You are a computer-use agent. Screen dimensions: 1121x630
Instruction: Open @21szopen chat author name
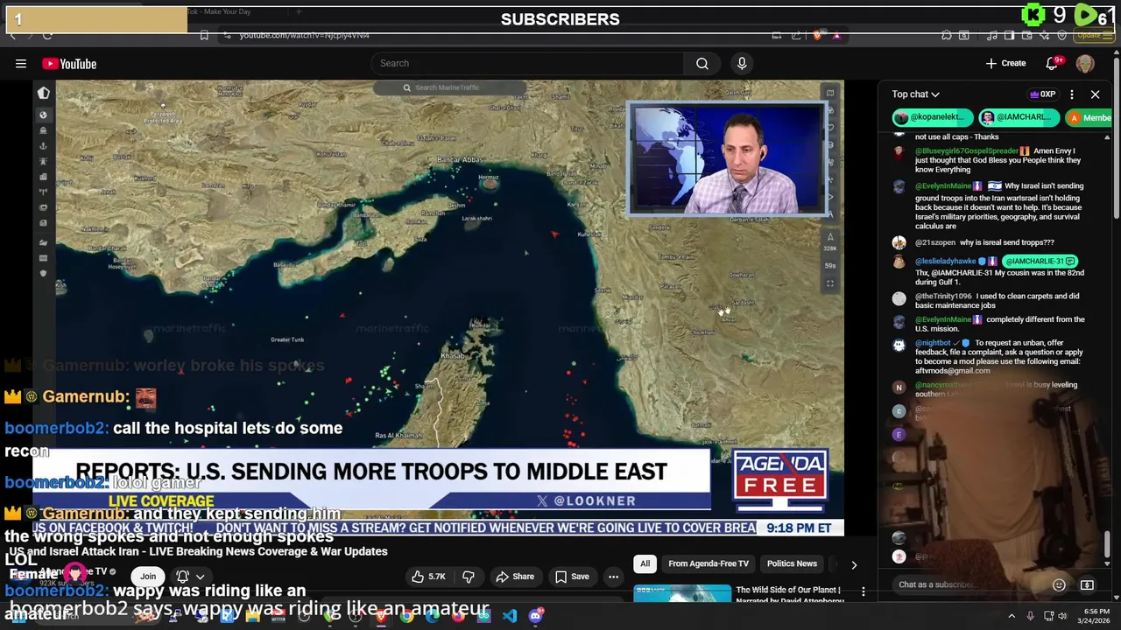click(935, 242)
